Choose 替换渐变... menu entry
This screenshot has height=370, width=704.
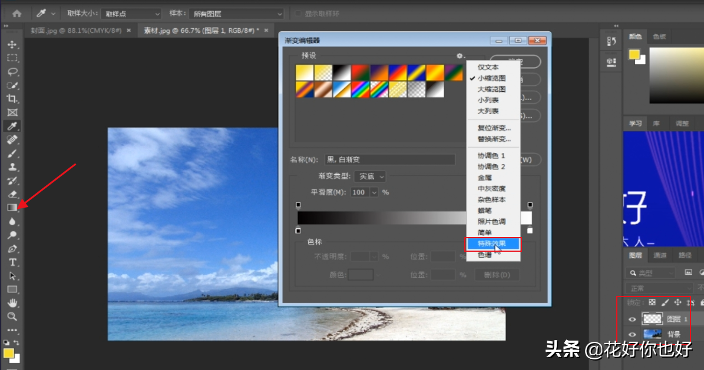(493, 139)
